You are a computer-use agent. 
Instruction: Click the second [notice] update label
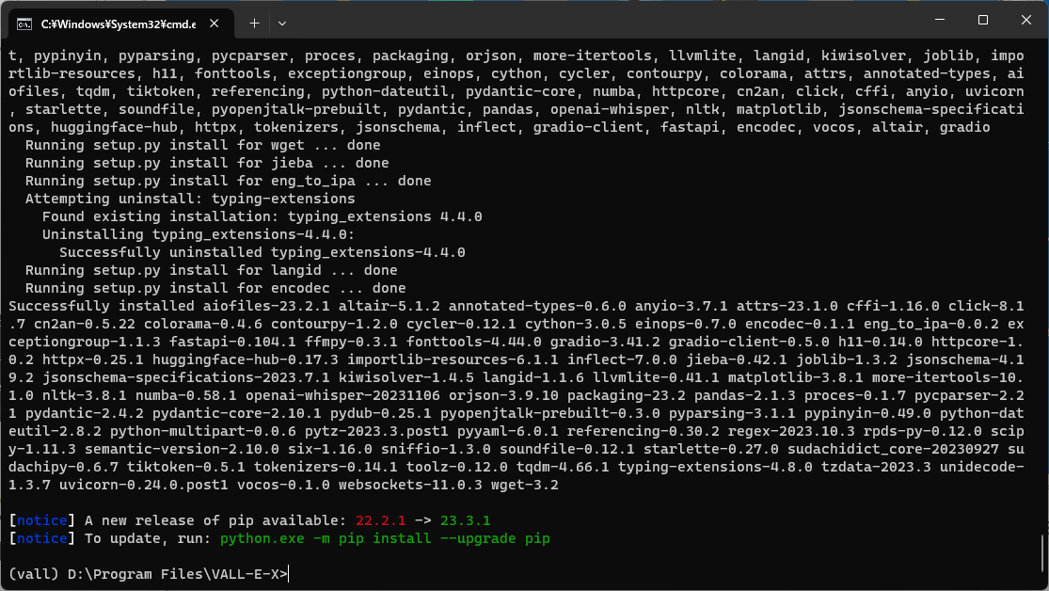pos(41,537)
